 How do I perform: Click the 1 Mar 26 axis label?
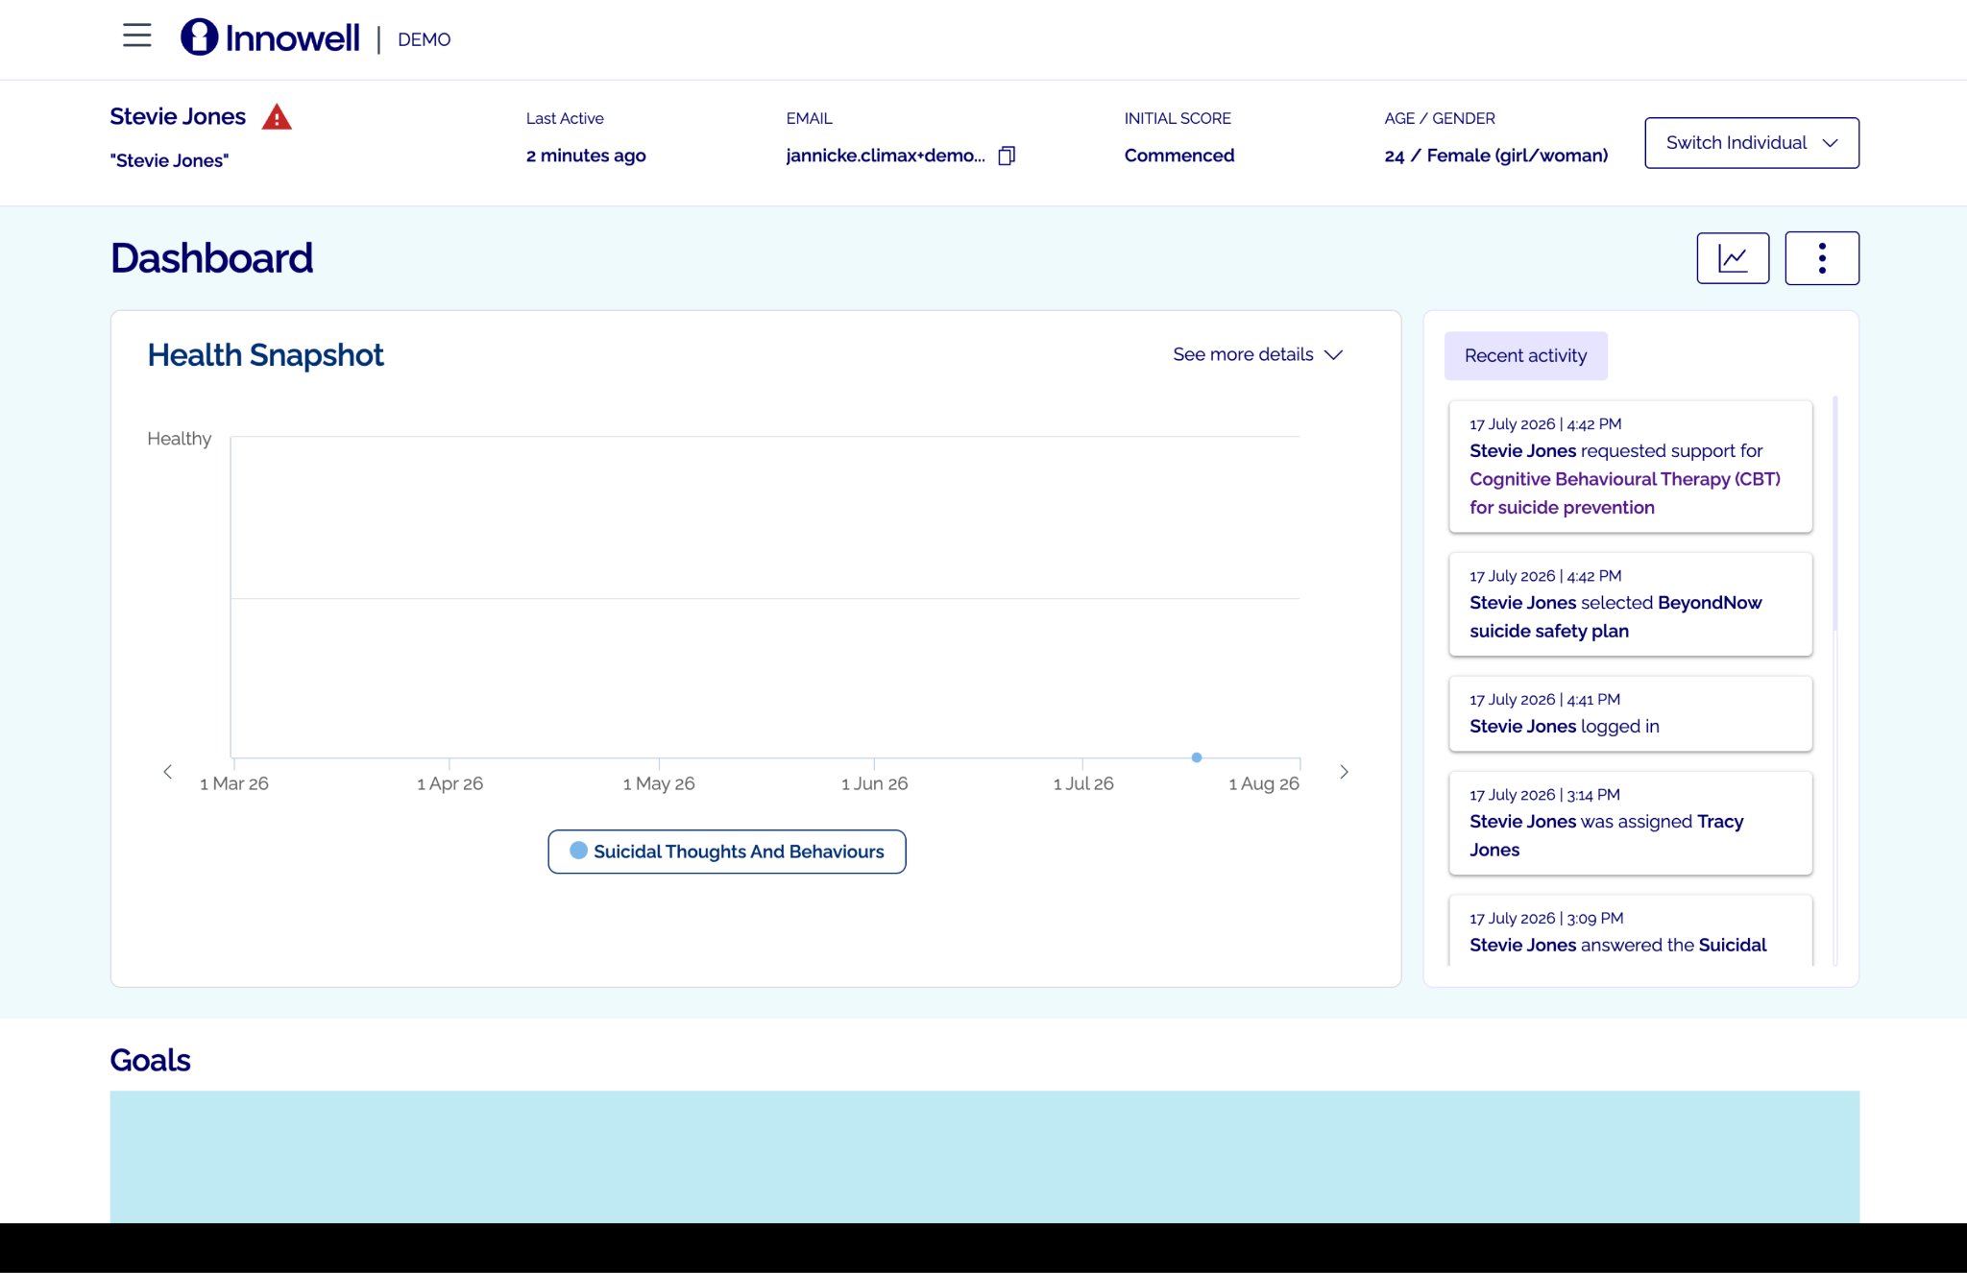click(234, 783)
